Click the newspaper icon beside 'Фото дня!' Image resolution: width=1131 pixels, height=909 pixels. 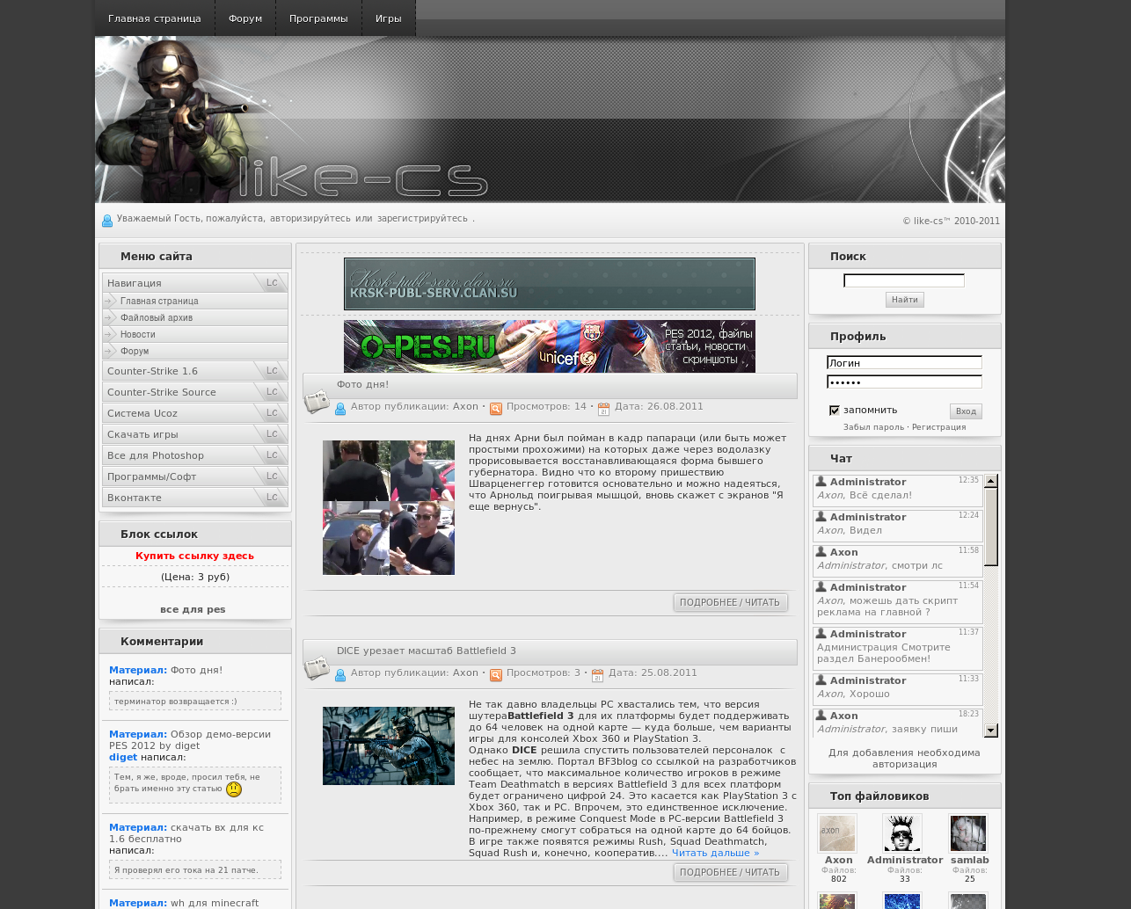tap(316, 402)
